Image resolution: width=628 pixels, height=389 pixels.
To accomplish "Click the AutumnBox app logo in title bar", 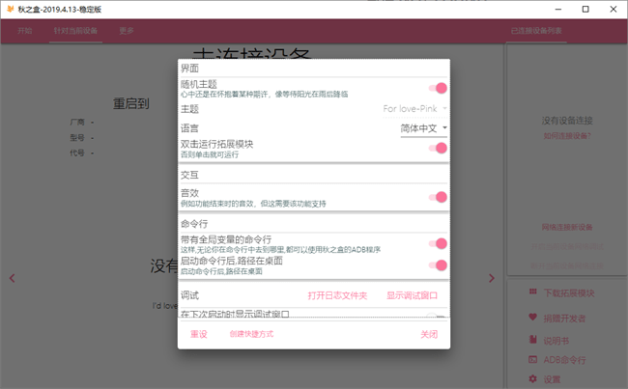I will pos(11,9).
